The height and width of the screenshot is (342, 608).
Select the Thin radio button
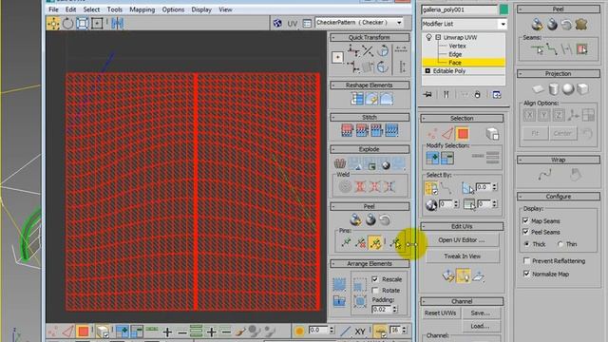[x=560, y=244]
